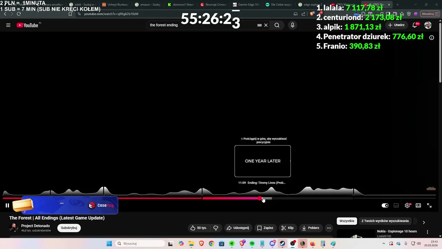Toggle subtitles button in the player
Screen dimensions: 442x249
396,205
